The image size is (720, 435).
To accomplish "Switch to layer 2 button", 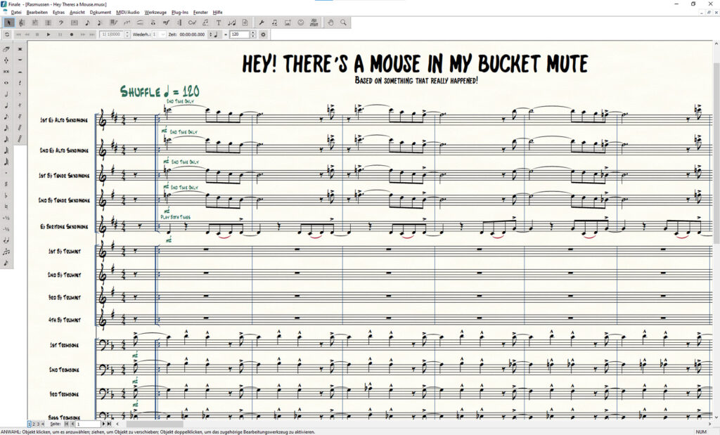I will [34, 424].
